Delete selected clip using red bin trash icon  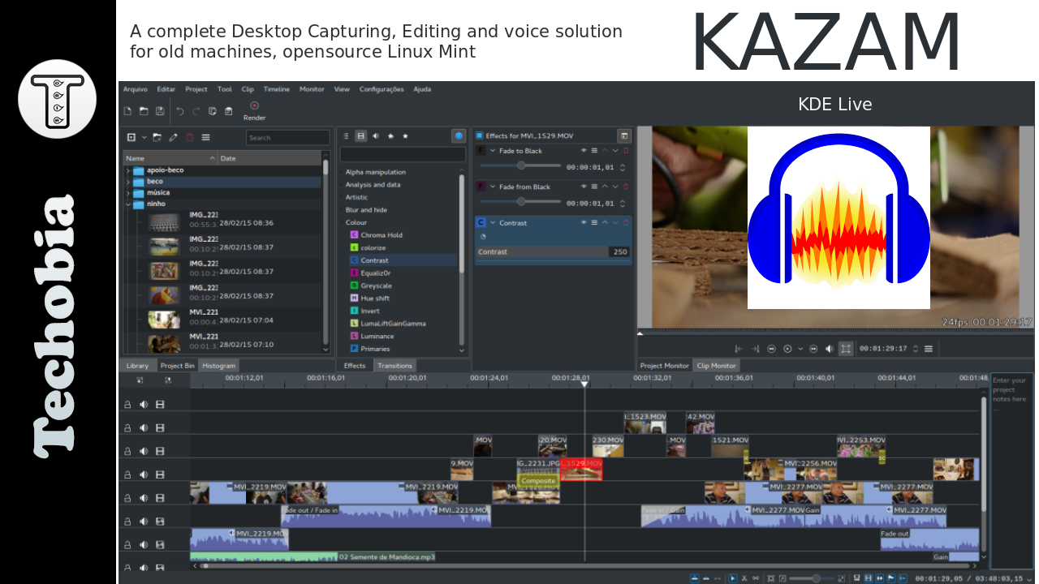tap(189, 138)
